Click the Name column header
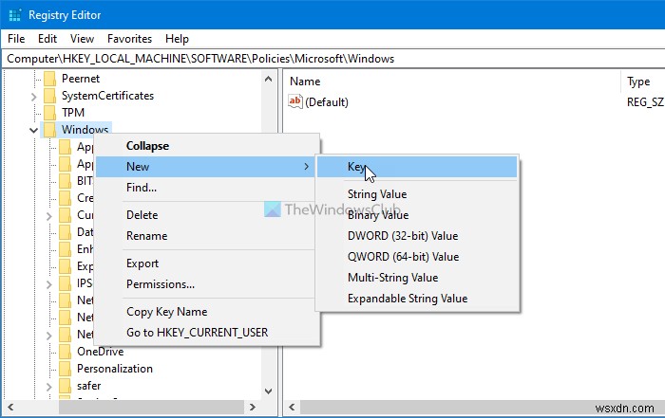 click(x=305, y=82)
